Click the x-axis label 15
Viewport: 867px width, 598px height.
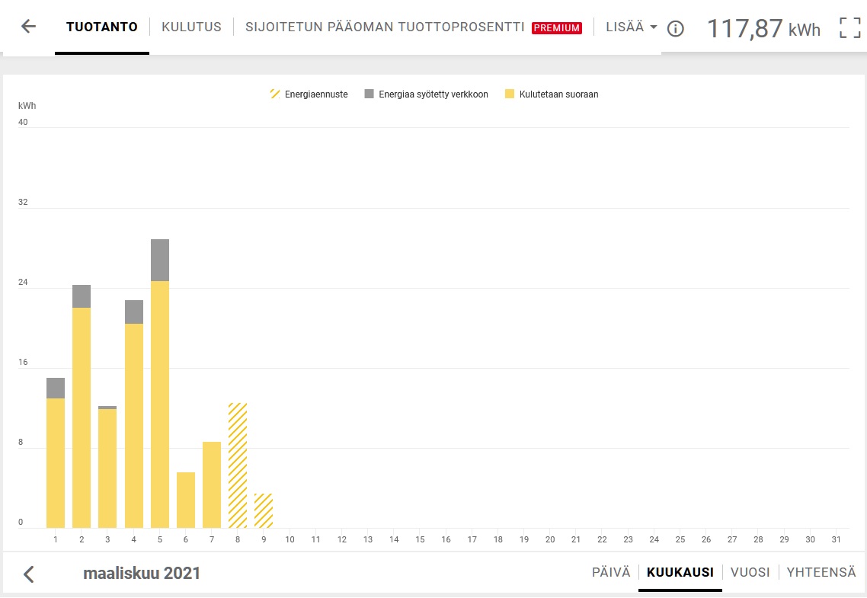[421, 539]
